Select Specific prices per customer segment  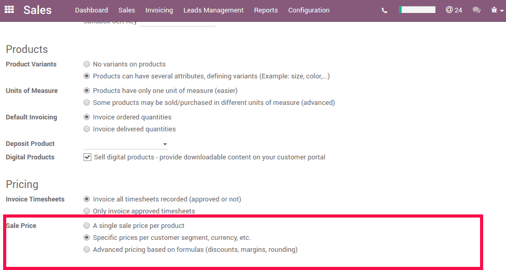click(x=87, y=237)
